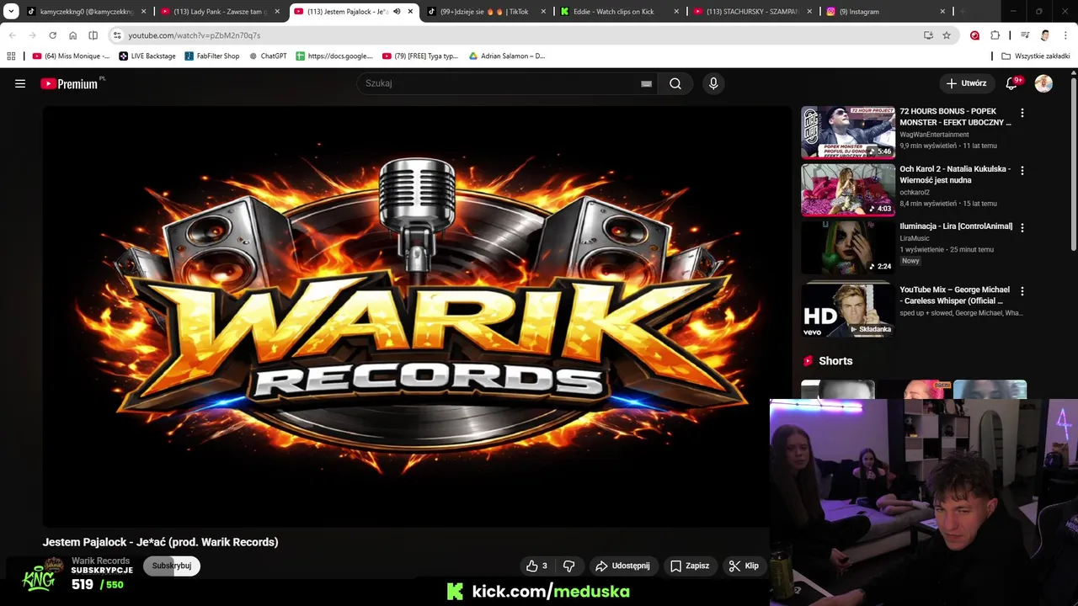Viewport: 1078px width, 606px height.
Task: Open the red extension icon in toolbar
Action: coord(974,35)
